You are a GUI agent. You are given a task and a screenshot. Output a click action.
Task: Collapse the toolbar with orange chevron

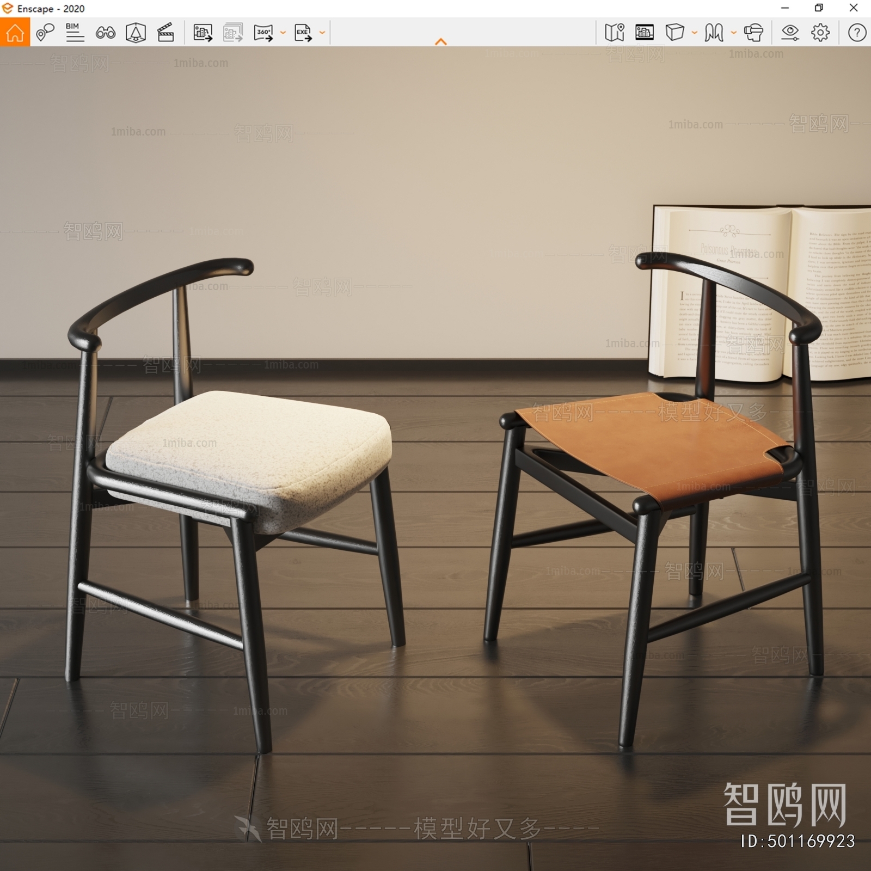tap(441, 41)
